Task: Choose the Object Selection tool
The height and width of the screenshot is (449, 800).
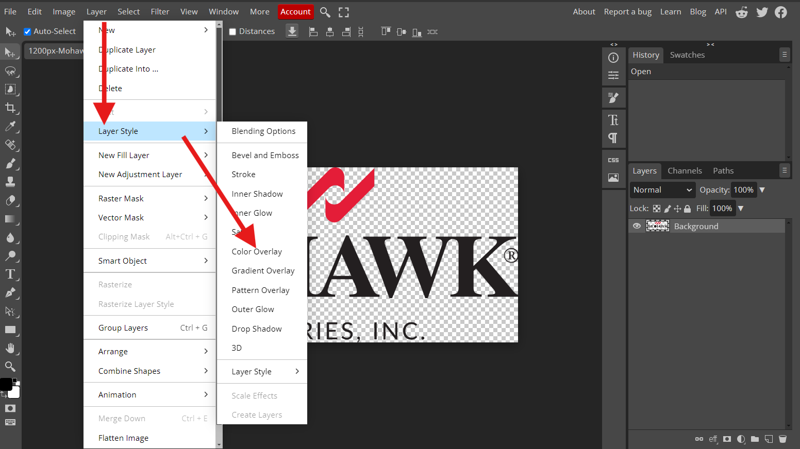Action: click(x=10, y=89)
